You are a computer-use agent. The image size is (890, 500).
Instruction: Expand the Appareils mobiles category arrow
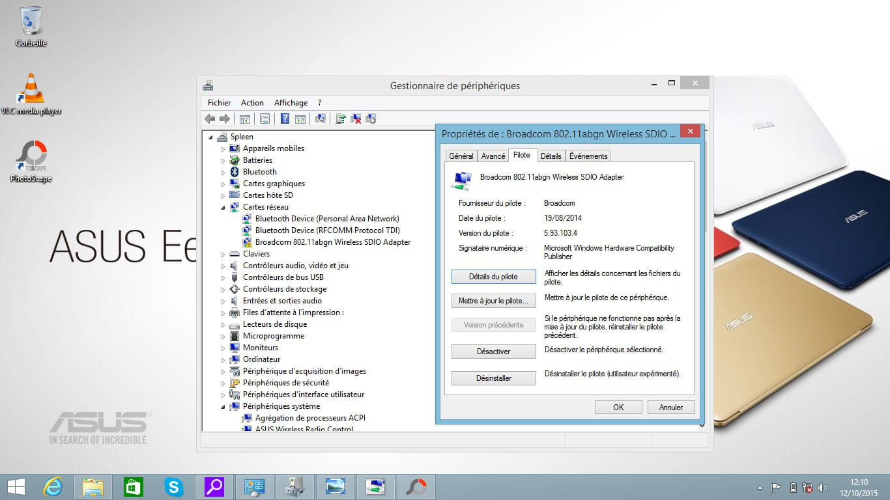click(223, 149)
